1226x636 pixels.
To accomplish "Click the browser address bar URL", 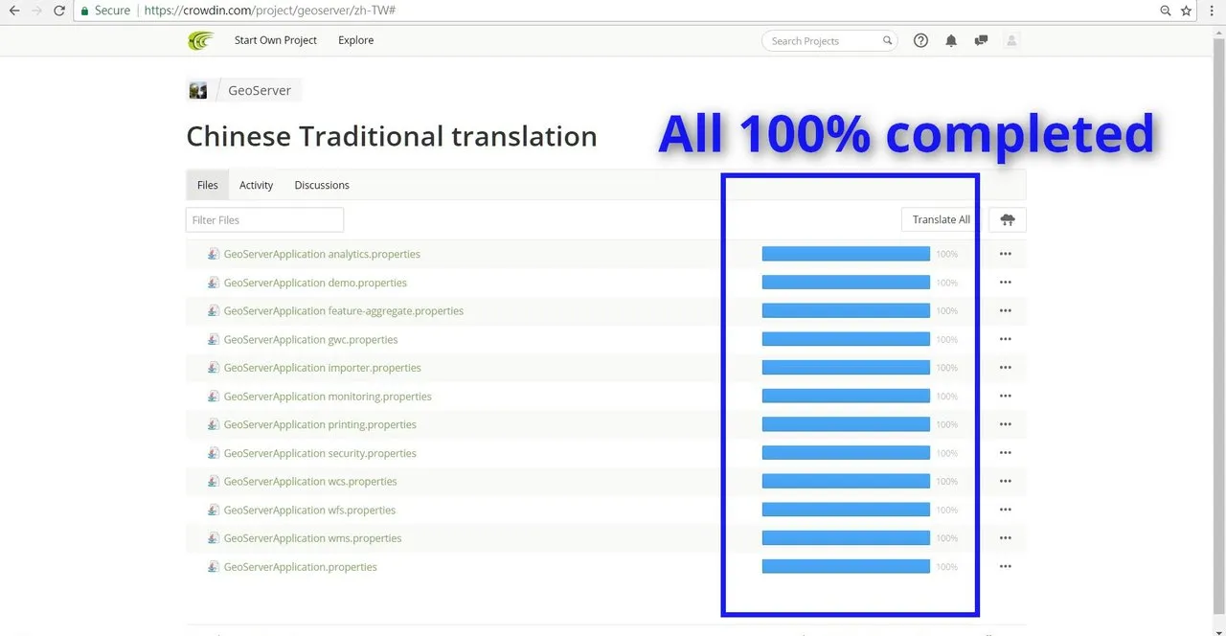I will pyautogui.click(x=270, y=11).
